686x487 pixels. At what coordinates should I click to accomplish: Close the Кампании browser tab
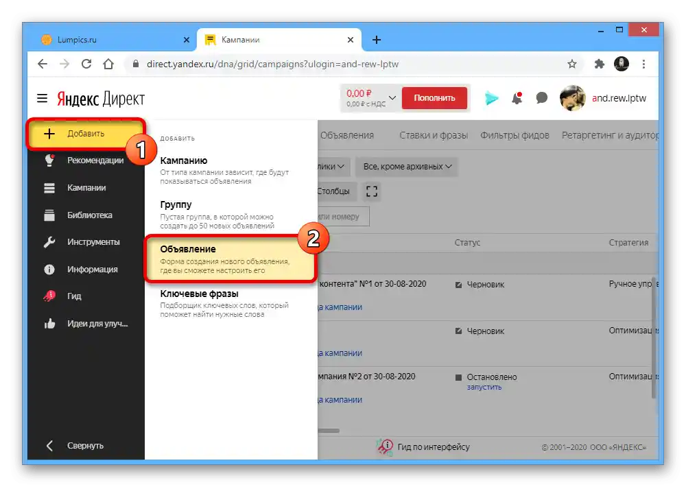point(350,40)
